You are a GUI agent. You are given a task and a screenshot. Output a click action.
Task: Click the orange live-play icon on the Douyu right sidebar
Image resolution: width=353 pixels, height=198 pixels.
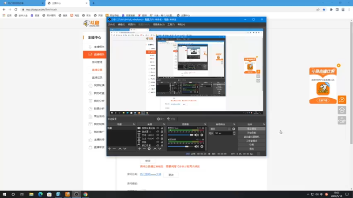342,99
